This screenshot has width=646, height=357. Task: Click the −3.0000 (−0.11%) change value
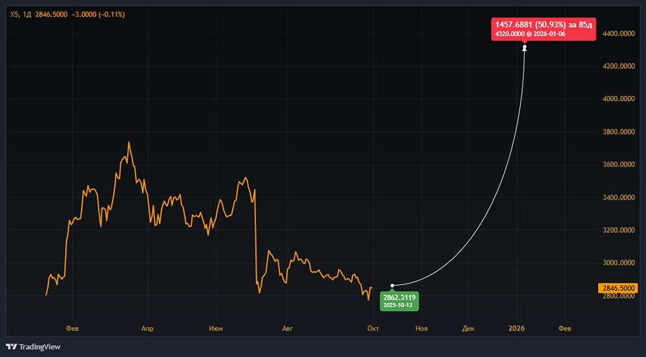point(98,14)
